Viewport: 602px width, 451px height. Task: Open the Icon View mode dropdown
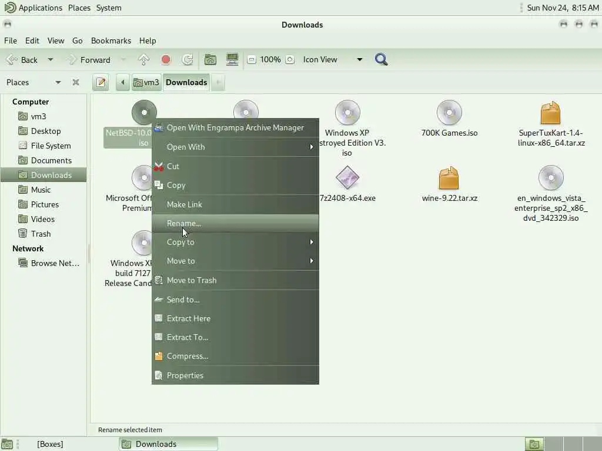(x=333, y=59)
